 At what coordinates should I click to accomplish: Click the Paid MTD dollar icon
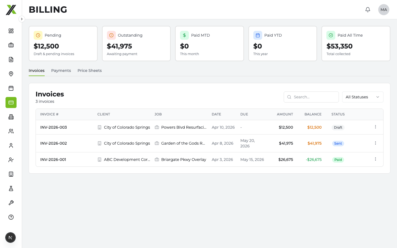[184, 35]
